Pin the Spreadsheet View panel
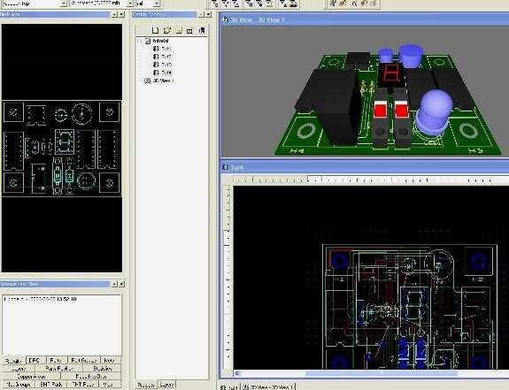509x390 pixels. (x=114, y=284)
